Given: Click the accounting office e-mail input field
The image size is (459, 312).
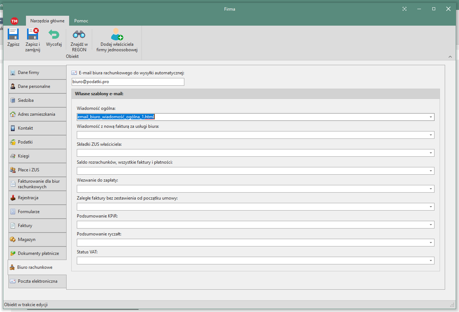Looking at the screenshot, I should point(128,82).
